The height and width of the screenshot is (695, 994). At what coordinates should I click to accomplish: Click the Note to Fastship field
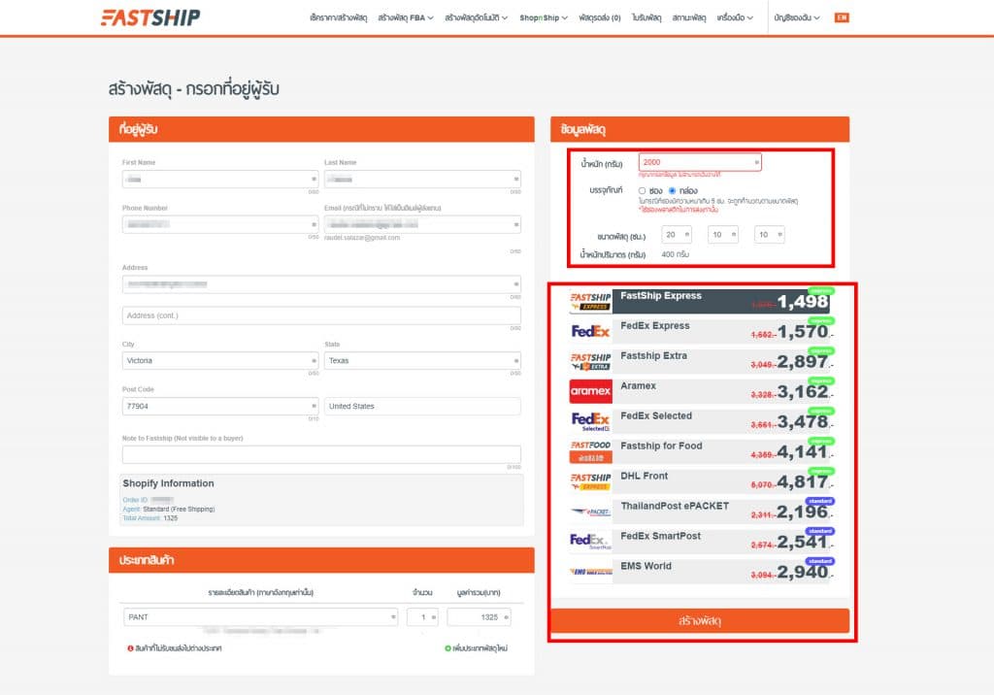pyautogui.click(x=321, y=454)
